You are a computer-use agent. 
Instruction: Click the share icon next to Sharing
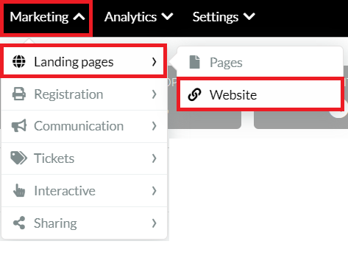coord(19,223)
